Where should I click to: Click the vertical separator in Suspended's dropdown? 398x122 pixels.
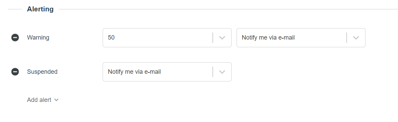(213, 72)
